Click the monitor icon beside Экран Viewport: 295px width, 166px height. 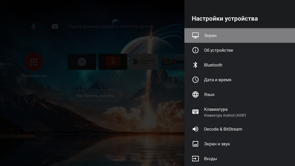pos(195,35)
